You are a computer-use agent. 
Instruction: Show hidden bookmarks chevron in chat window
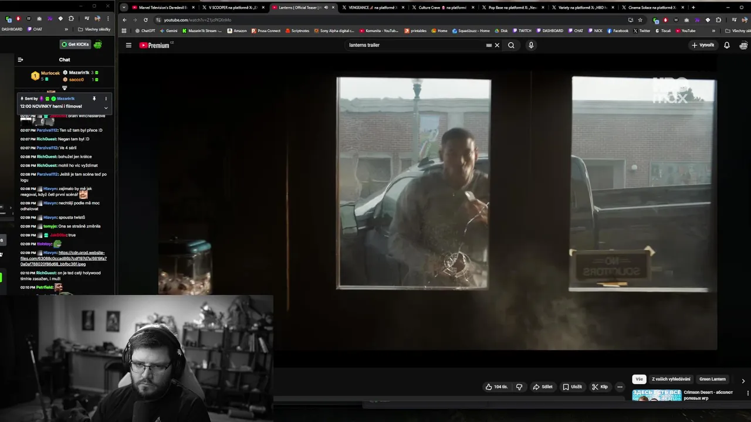point(66,29)
